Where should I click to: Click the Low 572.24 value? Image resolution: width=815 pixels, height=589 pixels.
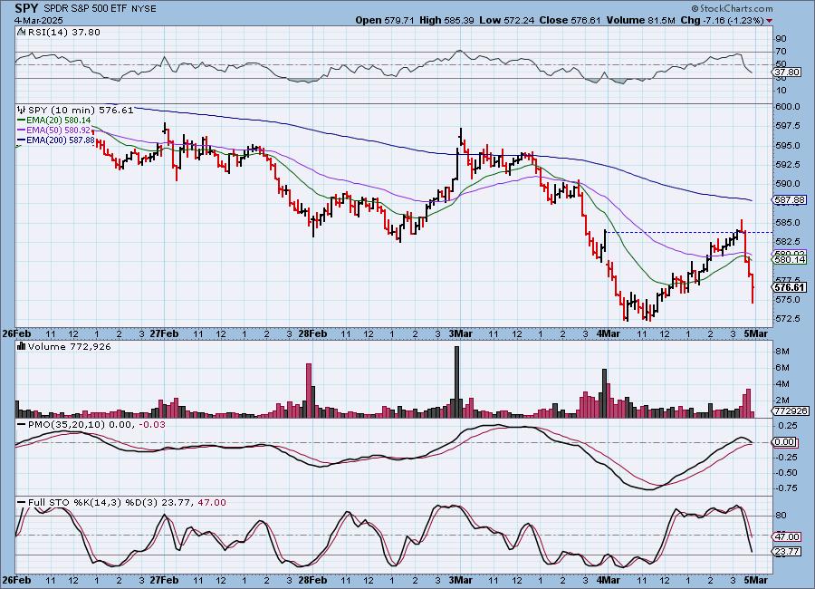[x=507, y=20]
